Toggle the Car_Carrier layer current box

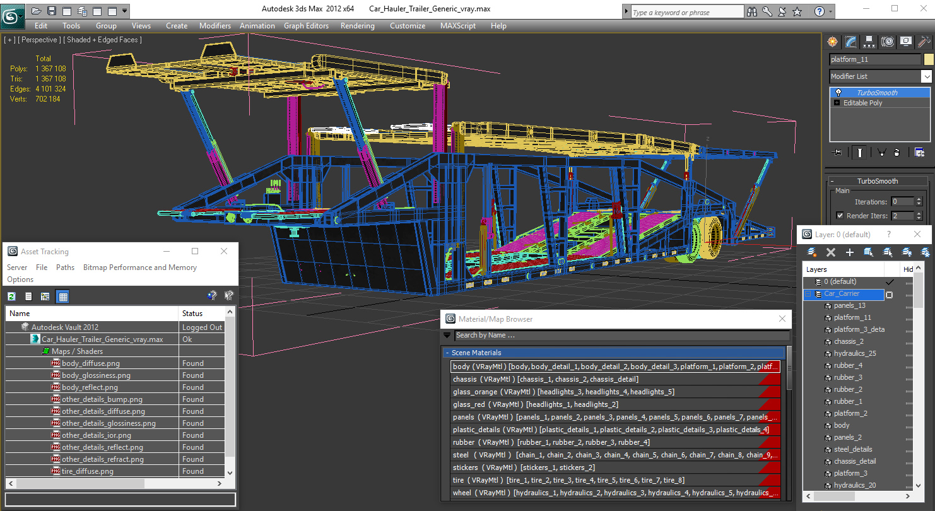tap(890, 294)
